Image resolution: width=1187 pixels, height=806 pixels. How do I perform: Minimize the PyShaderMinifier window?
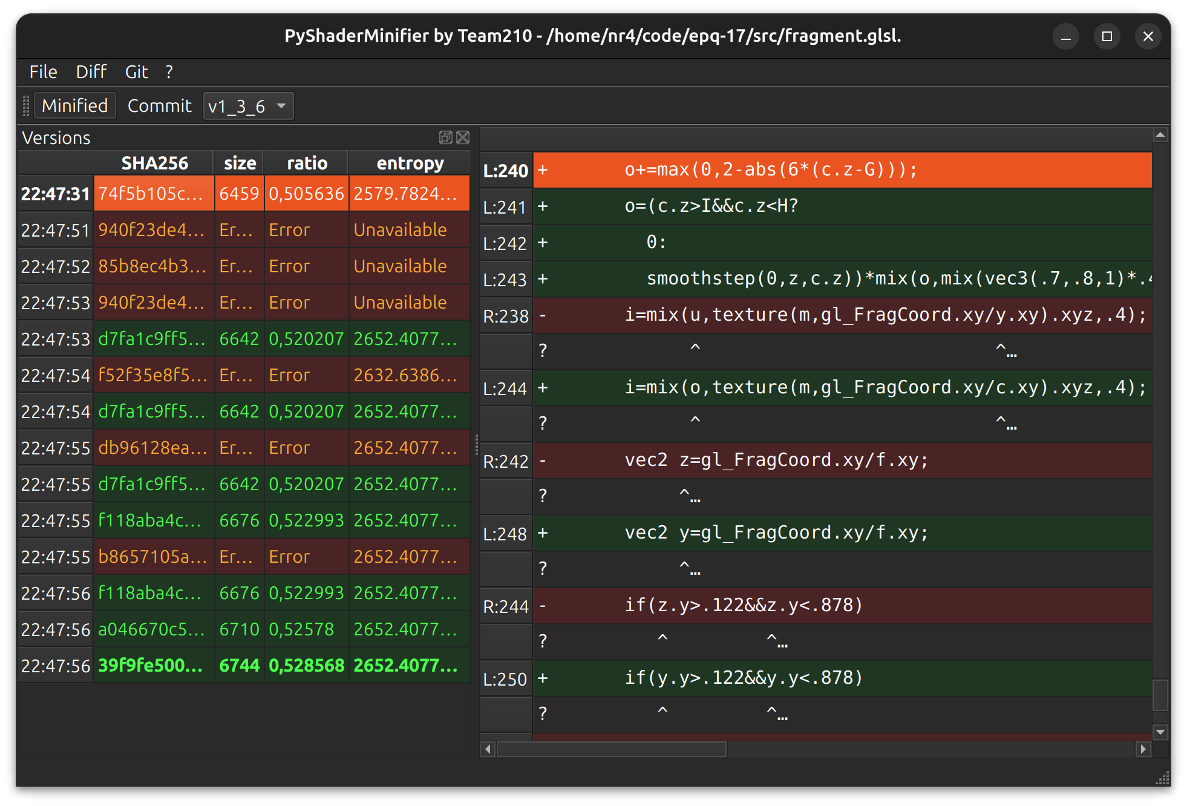point(1066,37)
